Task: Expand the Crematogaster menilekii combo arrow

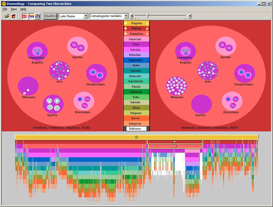Action: [126, 16]
